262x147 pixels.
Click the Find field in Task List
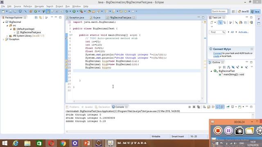pos(217,32)
